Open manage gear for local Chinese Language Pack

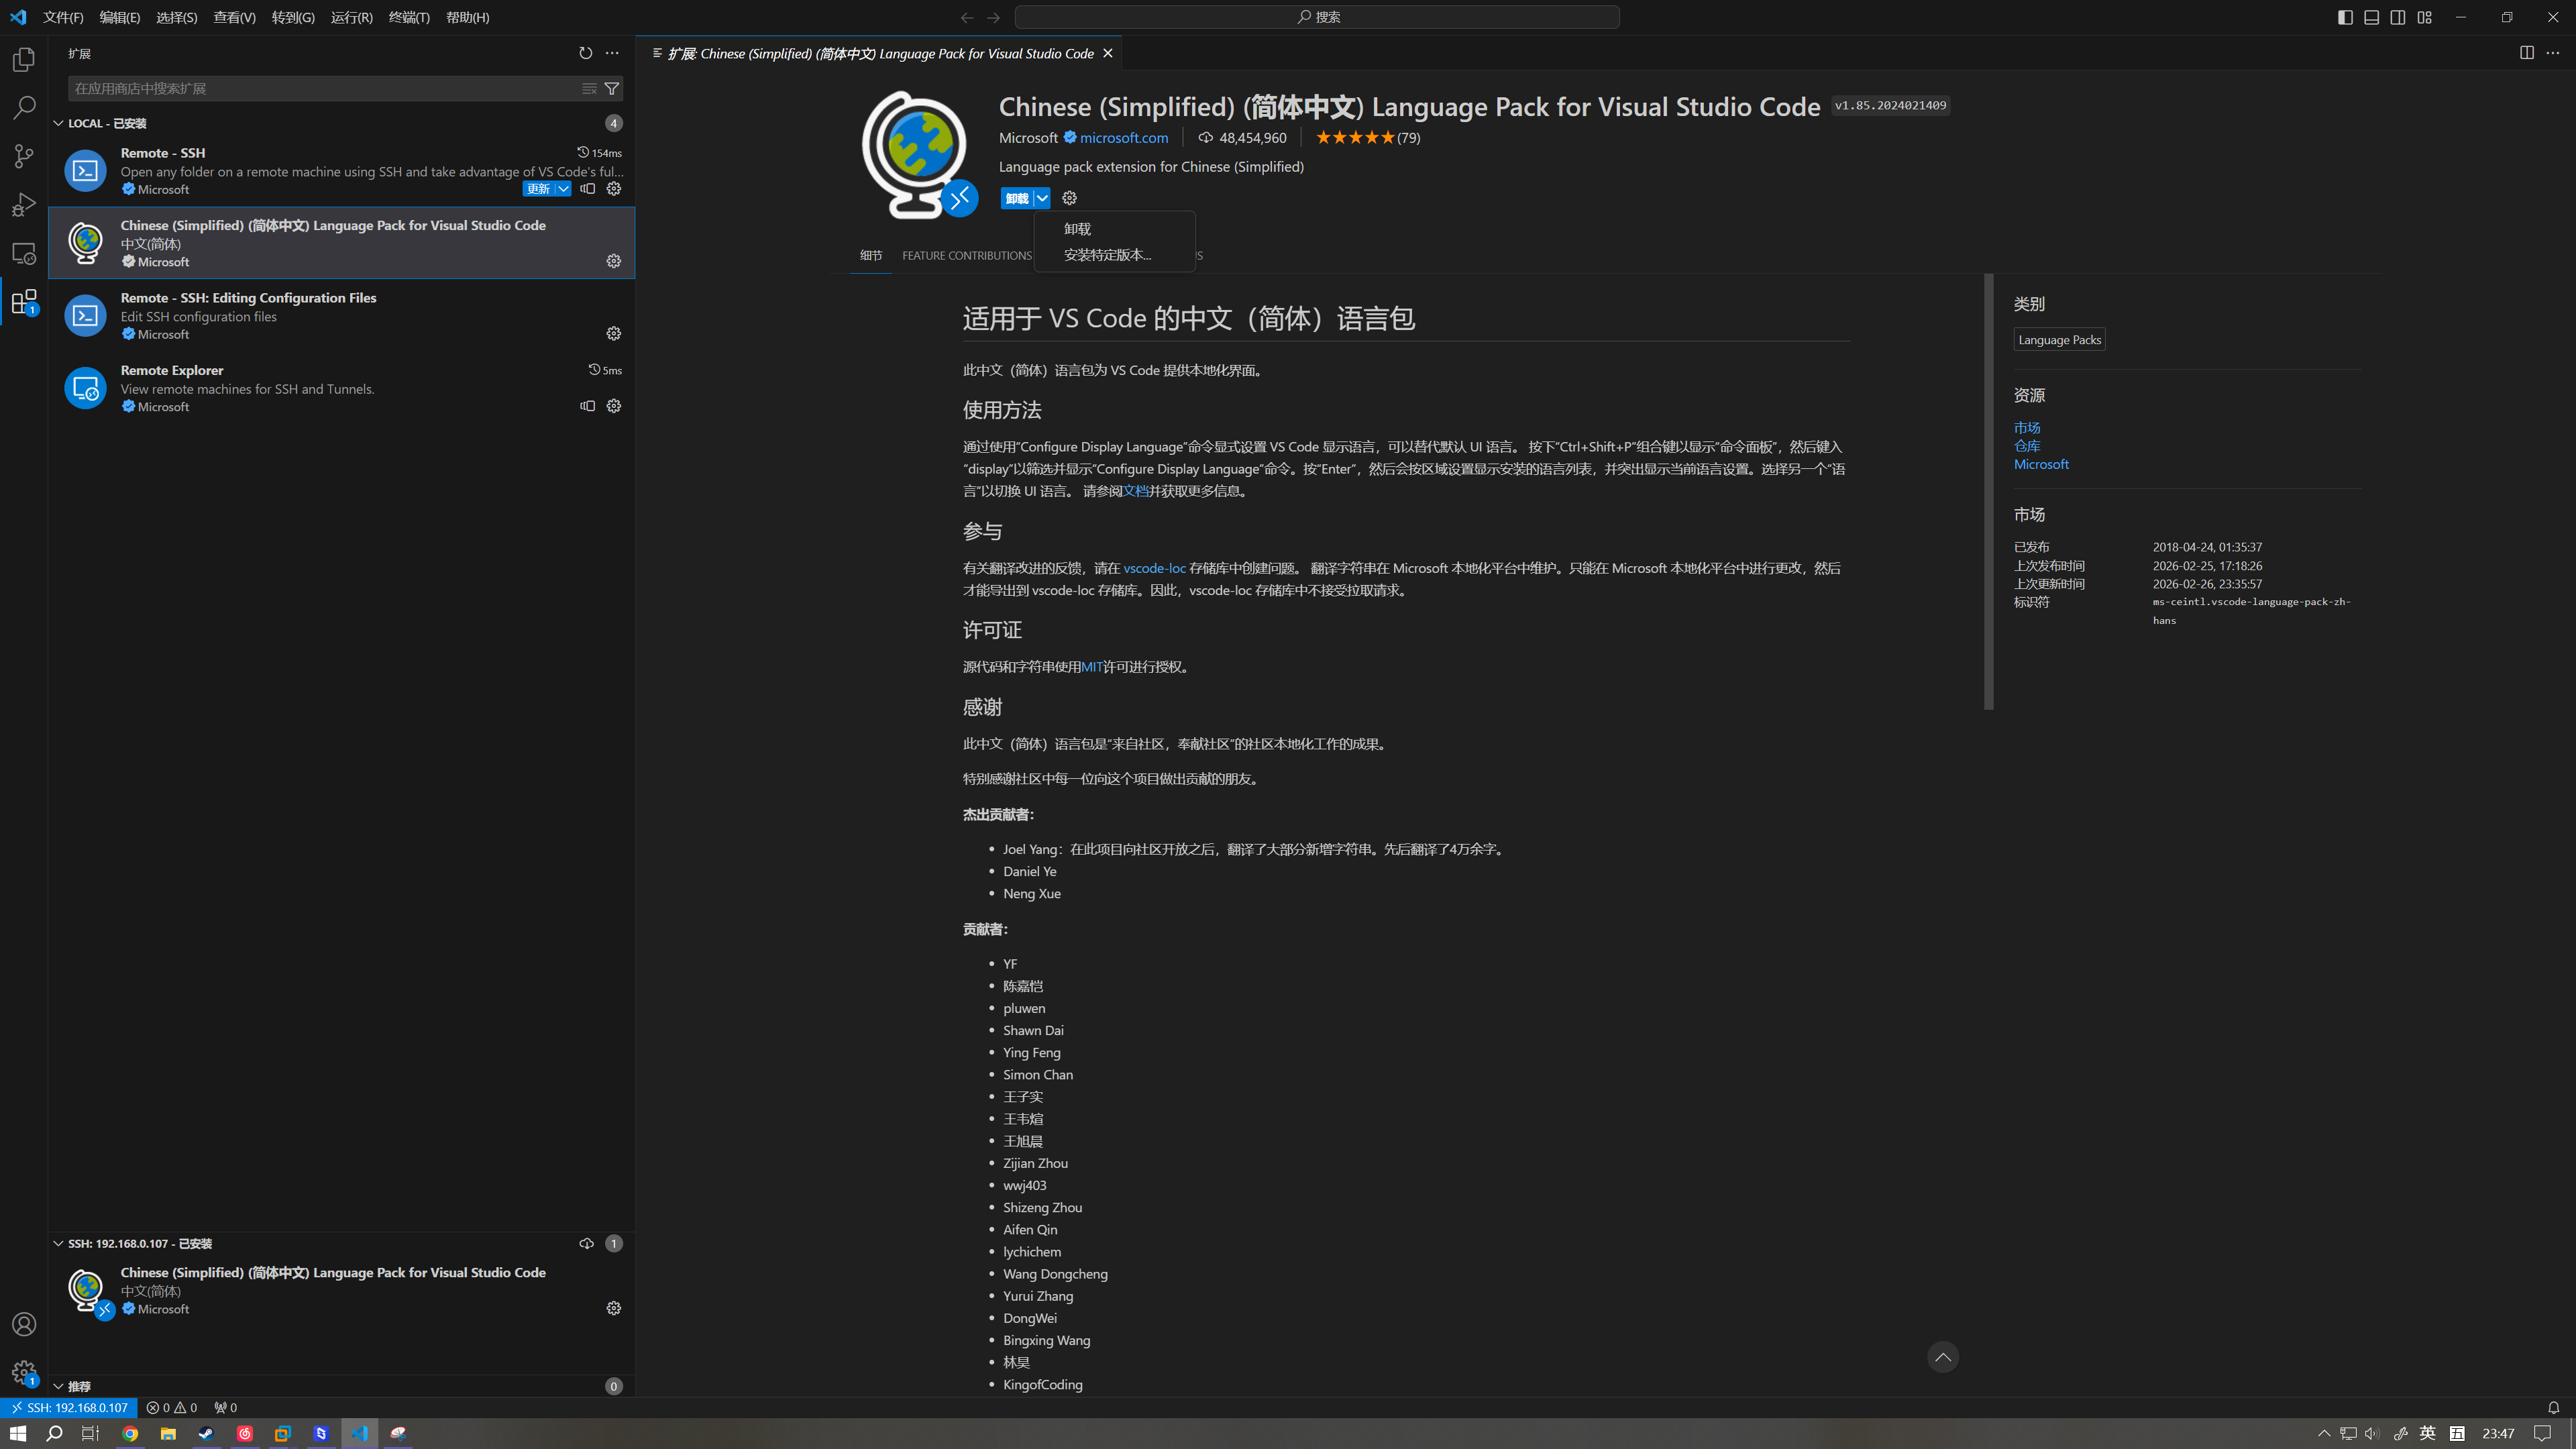(614, 261)
